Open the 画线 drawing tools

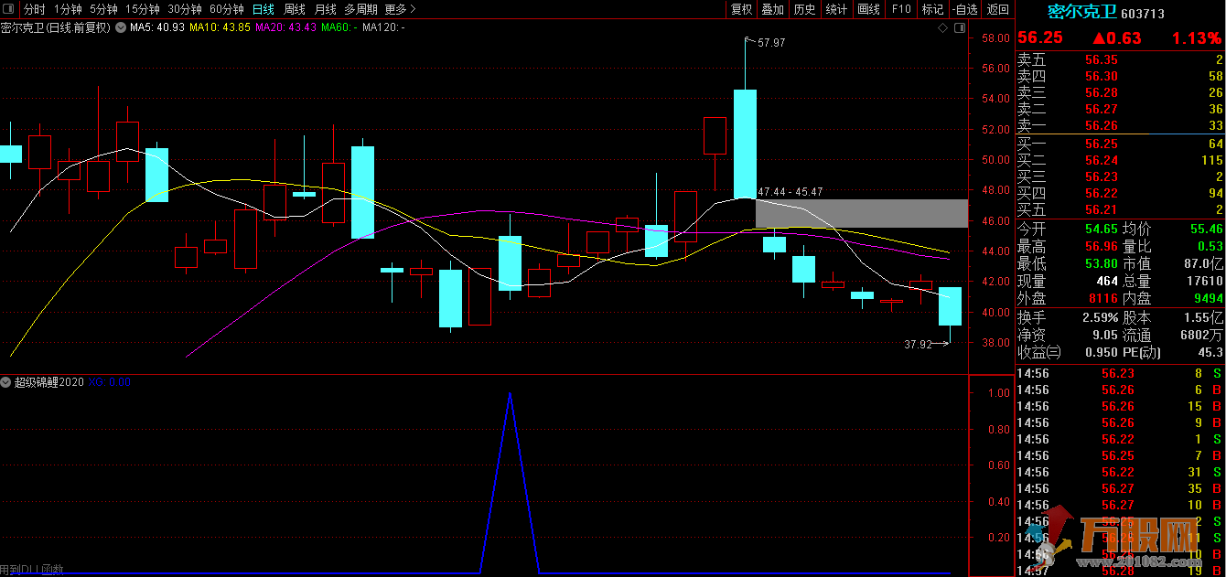coord(868,9)
